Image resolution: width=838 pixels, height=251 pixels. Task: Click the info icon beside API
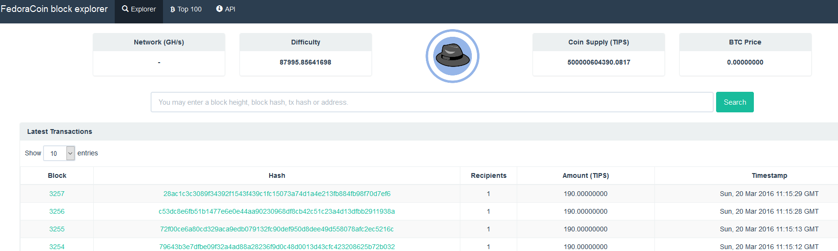(219, 9)
